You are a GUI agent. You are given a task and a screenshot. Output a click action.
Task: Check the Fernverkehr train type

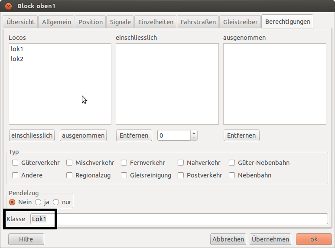pos(124,163)
